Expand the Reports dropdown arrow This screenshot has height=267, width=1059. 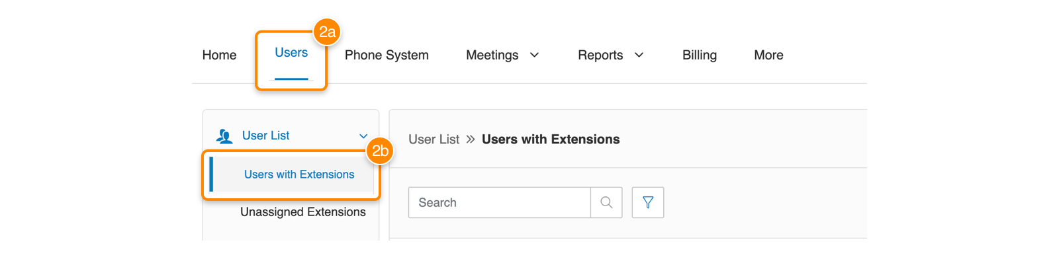(639, 55)
